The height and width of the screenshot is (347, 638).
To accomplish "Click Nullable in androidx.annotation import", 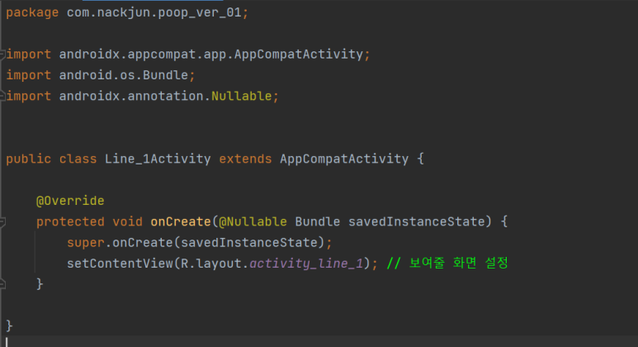I will [241, 96].
